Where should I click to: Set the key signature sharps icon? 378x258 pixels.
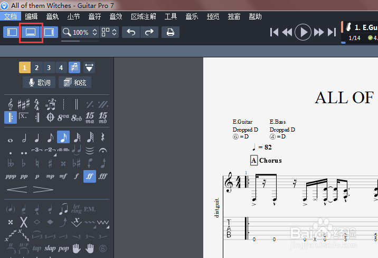point(24,104)
